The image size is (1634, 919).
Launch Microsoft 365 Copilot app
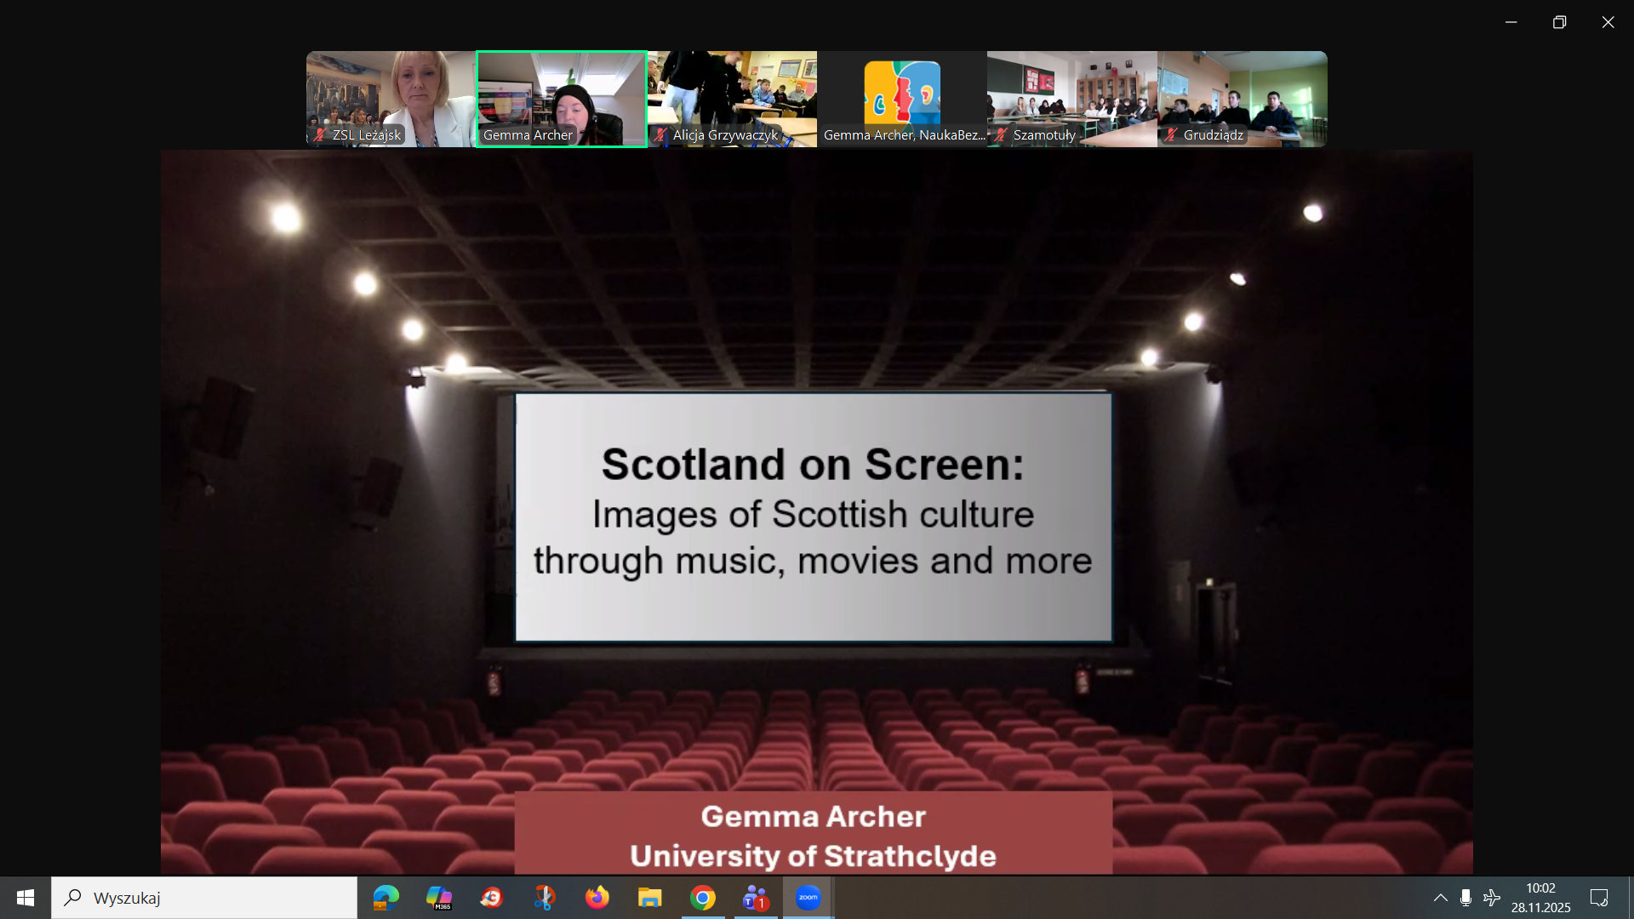click(x=439, y=898)
